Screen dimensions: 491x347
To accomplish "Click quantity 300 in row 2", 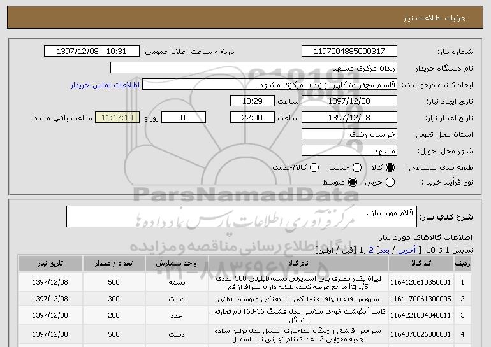I will coord(114,299).
